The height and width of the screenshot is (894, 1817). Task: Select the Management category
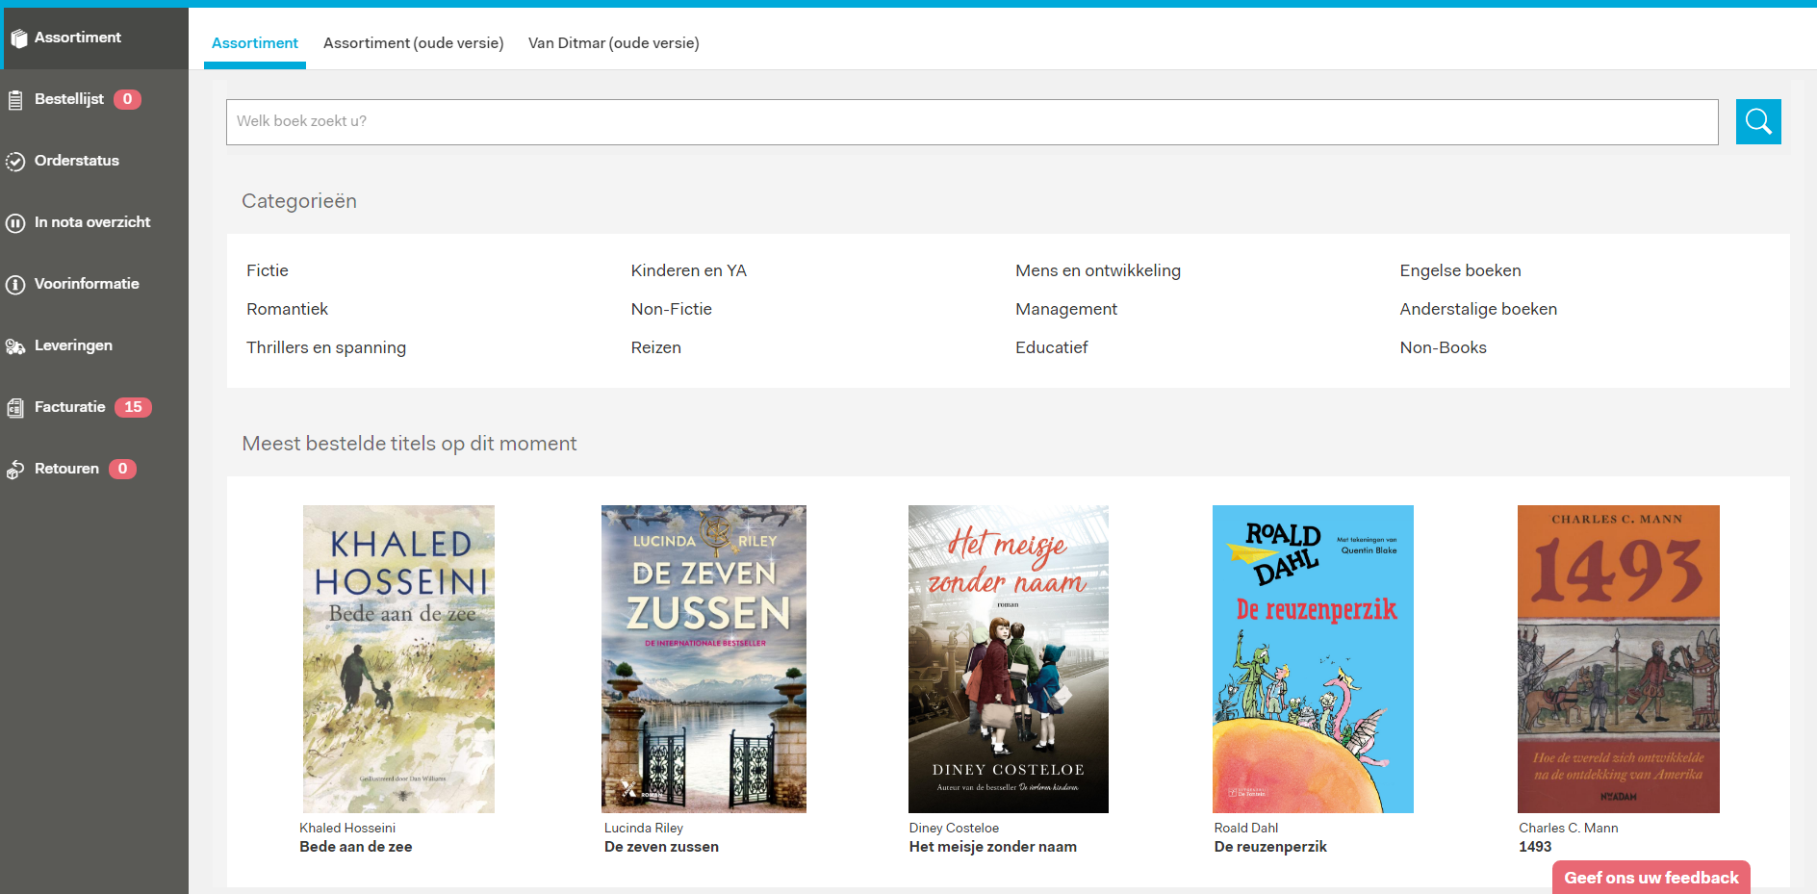(x=1066, y=309)
